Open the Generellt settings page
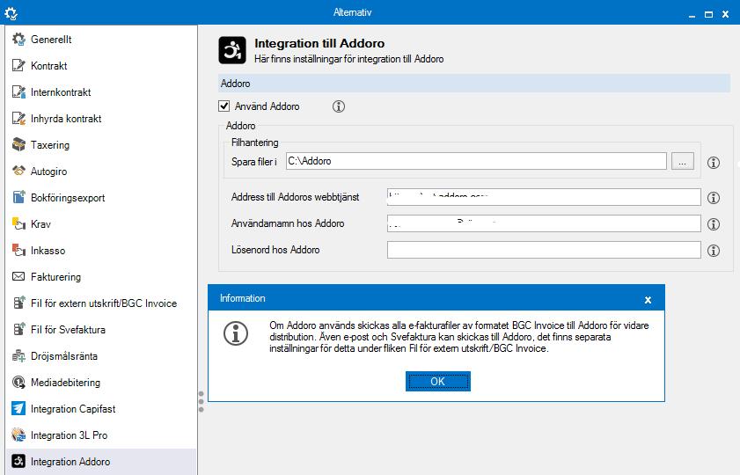Viewport: 740px width, 475px height. pos(51,40)
